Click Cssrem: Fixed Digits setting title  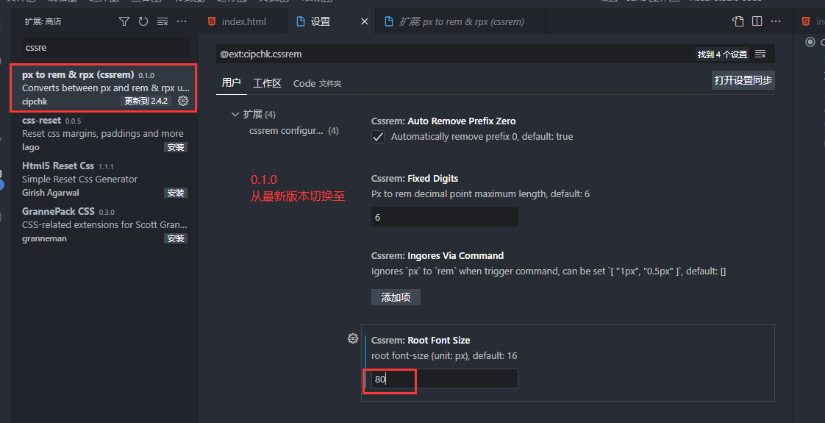click(x=415, y=178)
